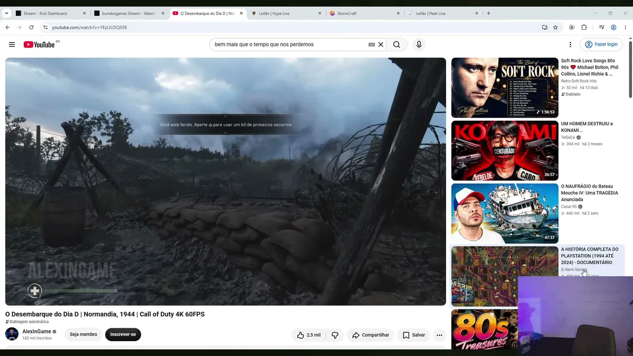Install app icon in the address bar
633x356 pixels.
coord(544,27)
